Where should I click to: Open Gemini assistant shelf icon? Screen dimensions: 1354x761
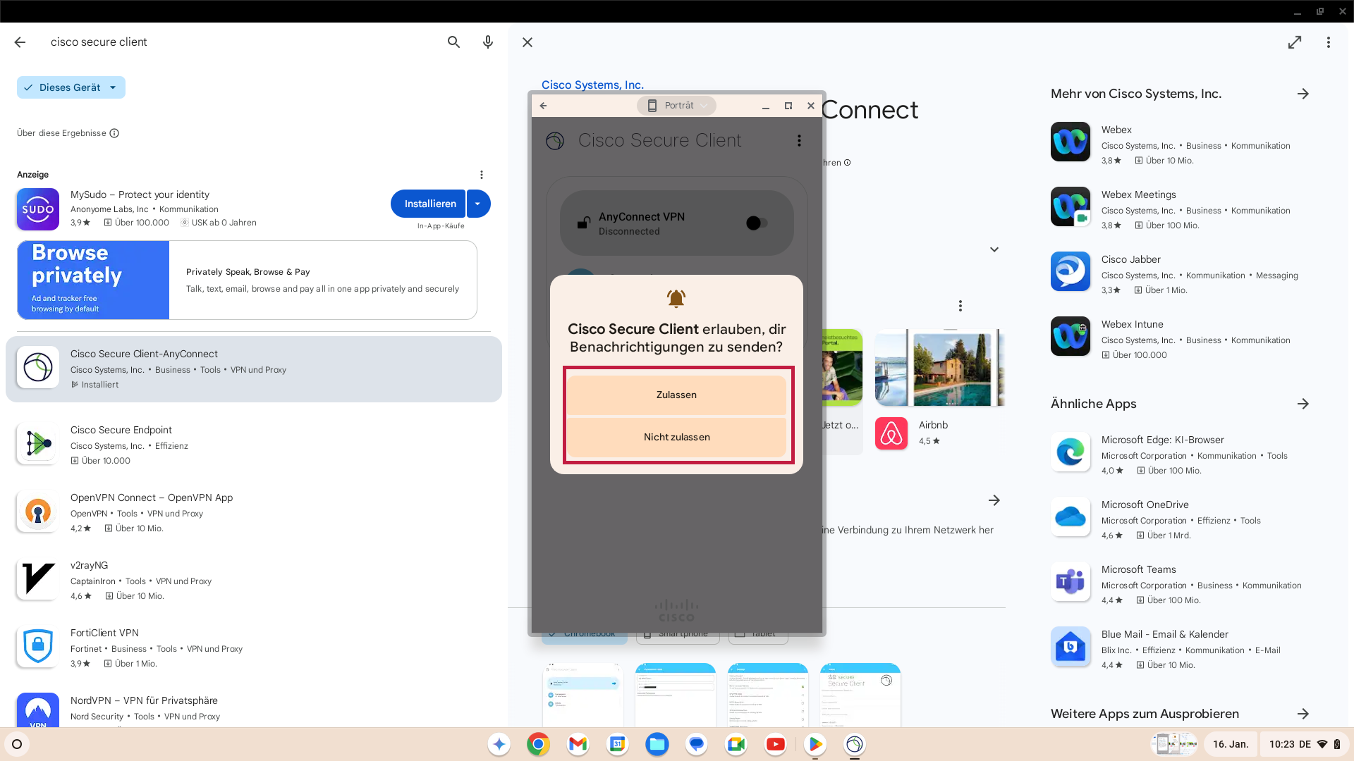coord(499,744)
